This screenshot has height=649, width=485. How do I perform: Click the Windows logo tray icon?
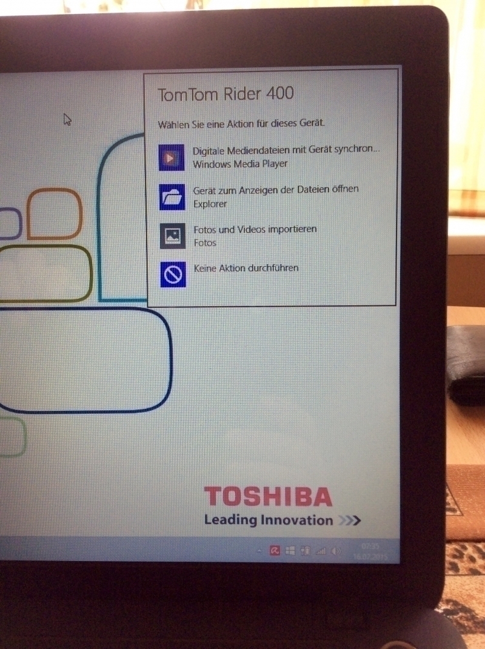[290, 551]
